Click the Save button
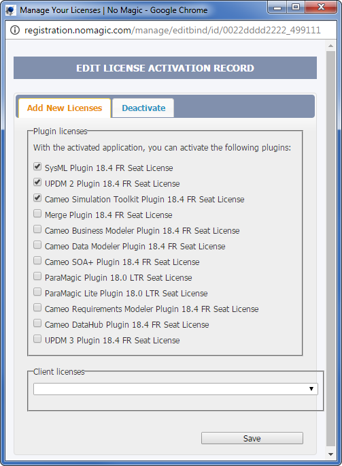Screen dimensions: 342x466 pos(252,438)
